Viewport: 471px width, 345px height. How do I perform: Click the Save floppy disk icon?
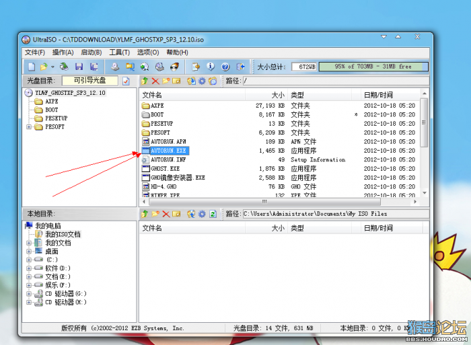(79, 67)
